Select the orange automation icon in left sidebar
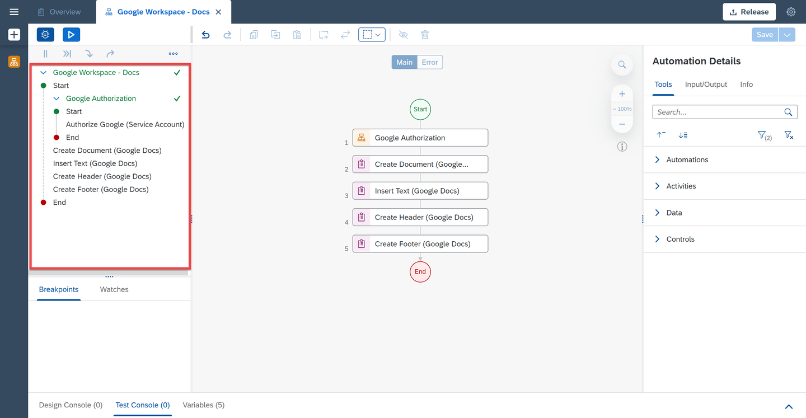The width and height of the screenshot is (806, 418). (x=14, y=62)
